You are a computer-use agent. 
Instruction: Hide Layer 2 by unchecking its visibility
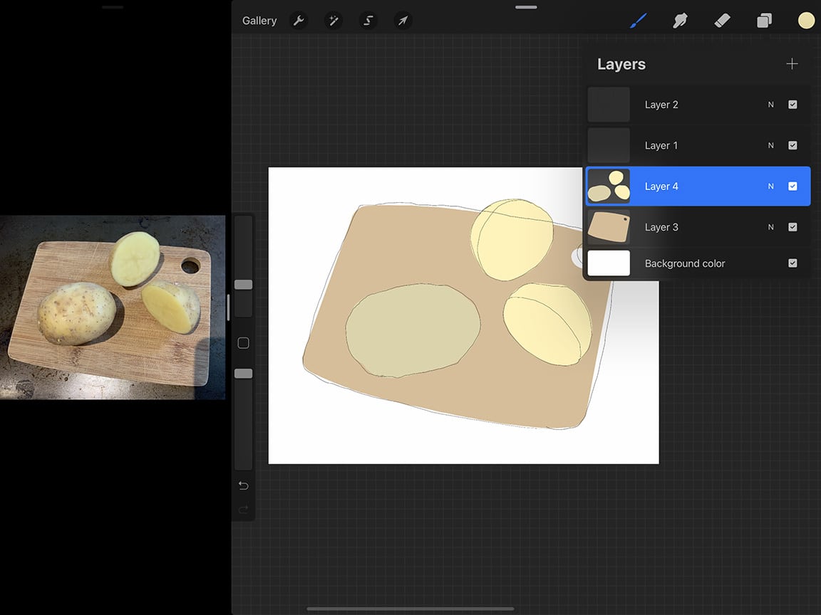coord(792,104)
